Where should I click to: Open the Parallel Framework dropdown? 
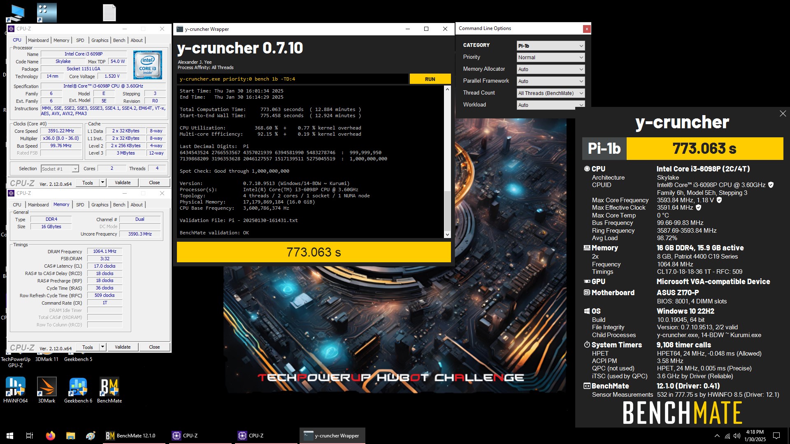point(551,81)
